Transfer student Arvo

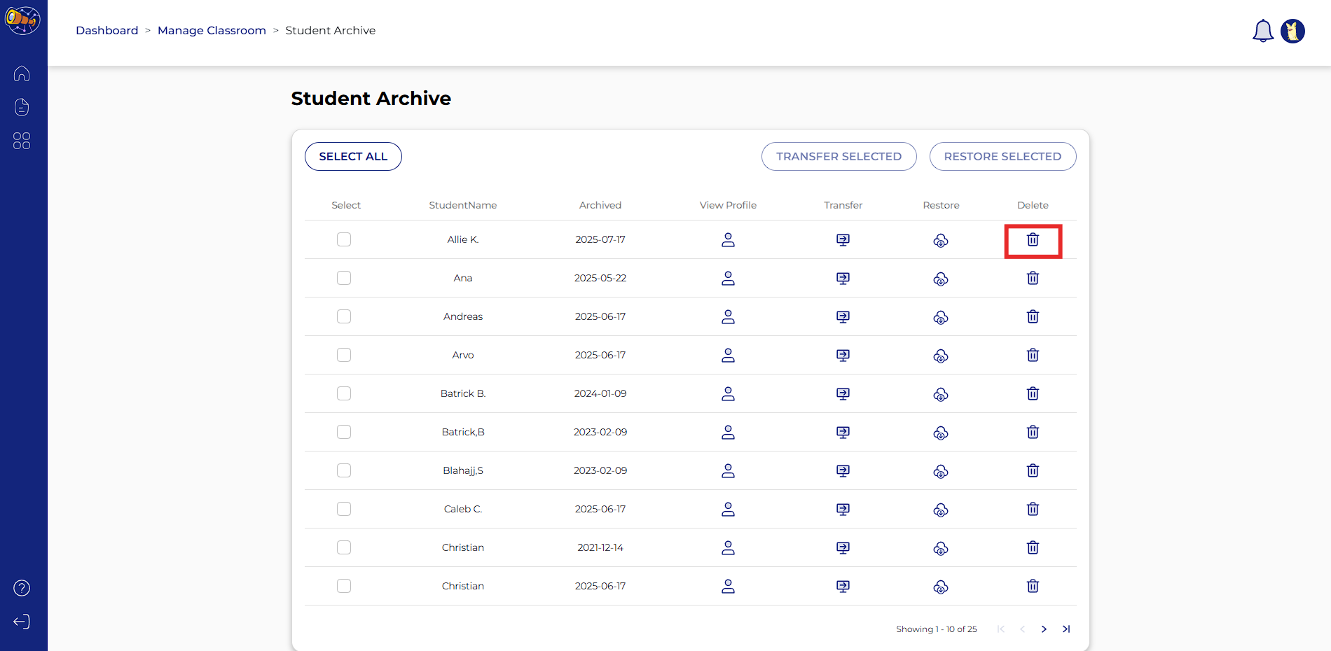click(843, 356)
